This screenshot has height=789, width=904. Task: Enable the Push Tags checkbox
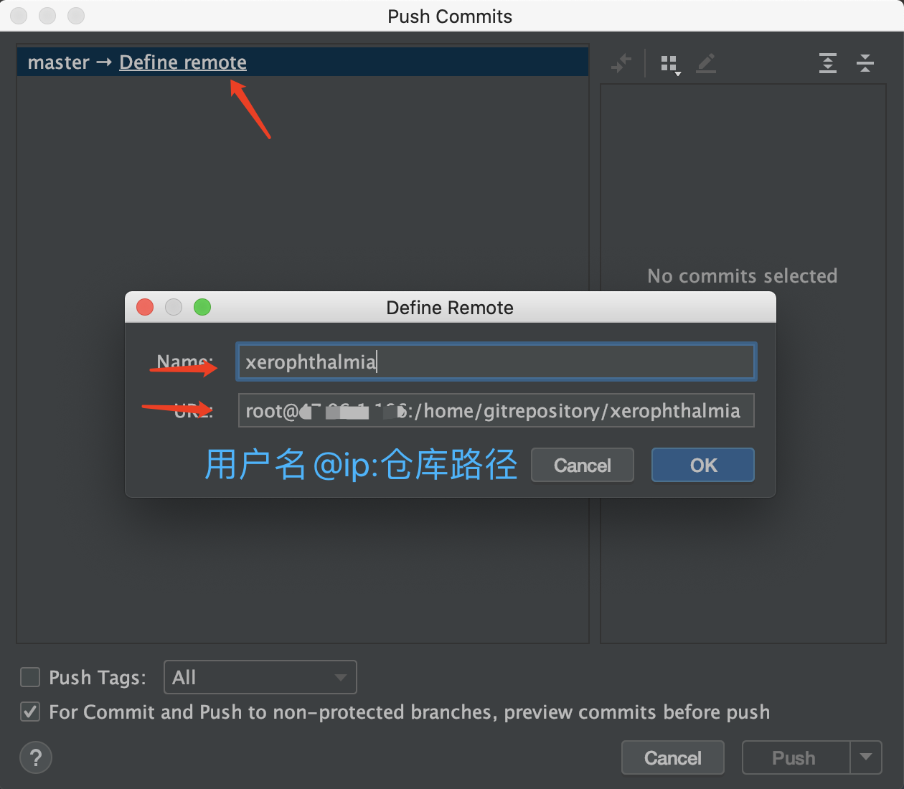pyautogui.click(x=30, y=677)
